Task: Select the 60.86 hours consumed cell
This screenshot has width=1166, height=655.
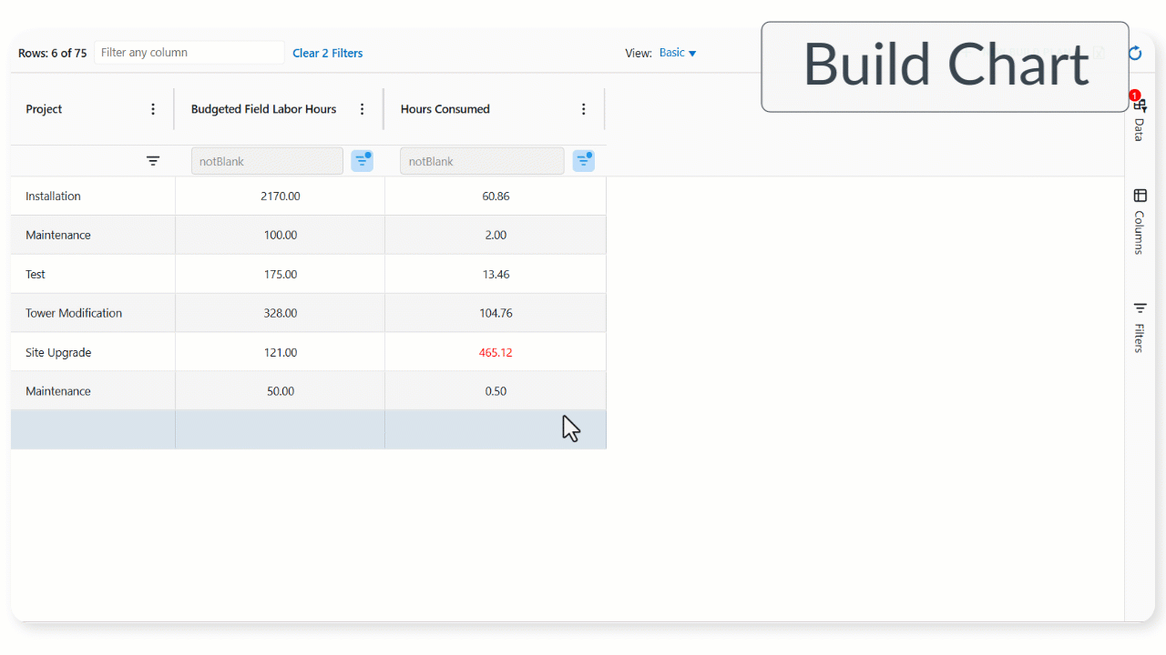Action: 496,196
